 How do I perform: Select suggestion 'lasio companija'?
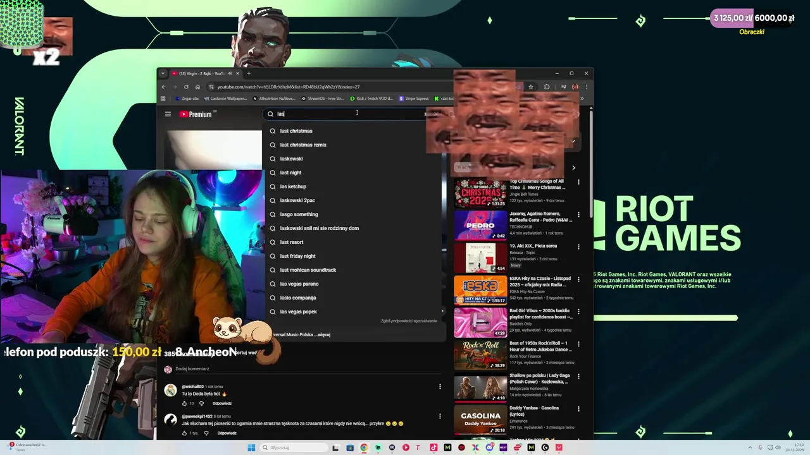(x=353, y=298)
